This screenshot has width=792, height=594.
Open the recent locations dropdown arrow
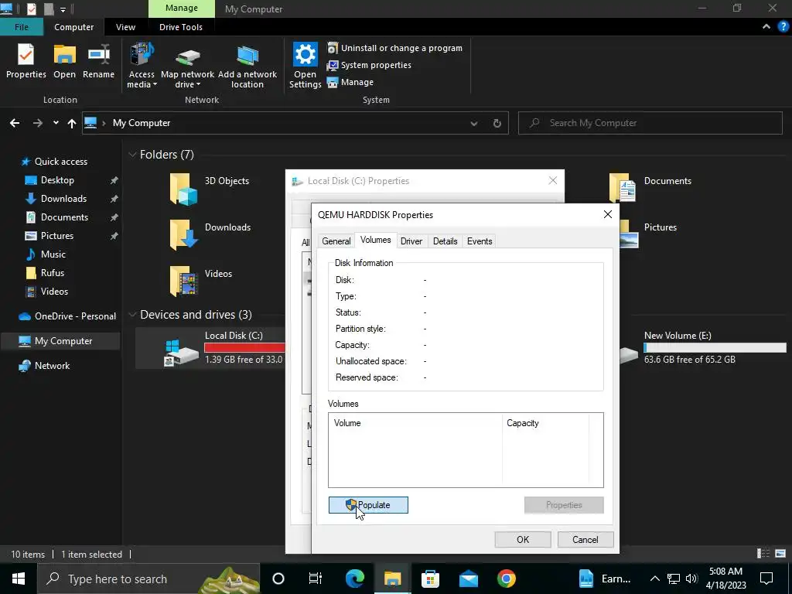[56, 123]
